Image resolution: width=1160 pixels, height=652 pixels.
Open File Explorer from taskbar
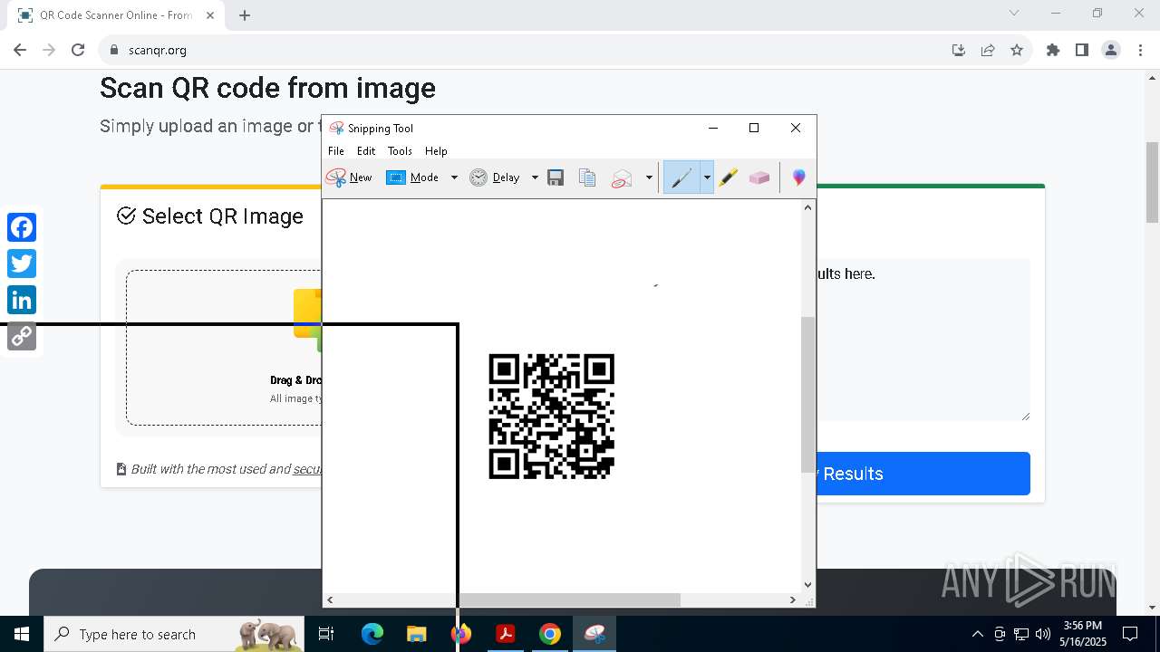click(416, 634)
